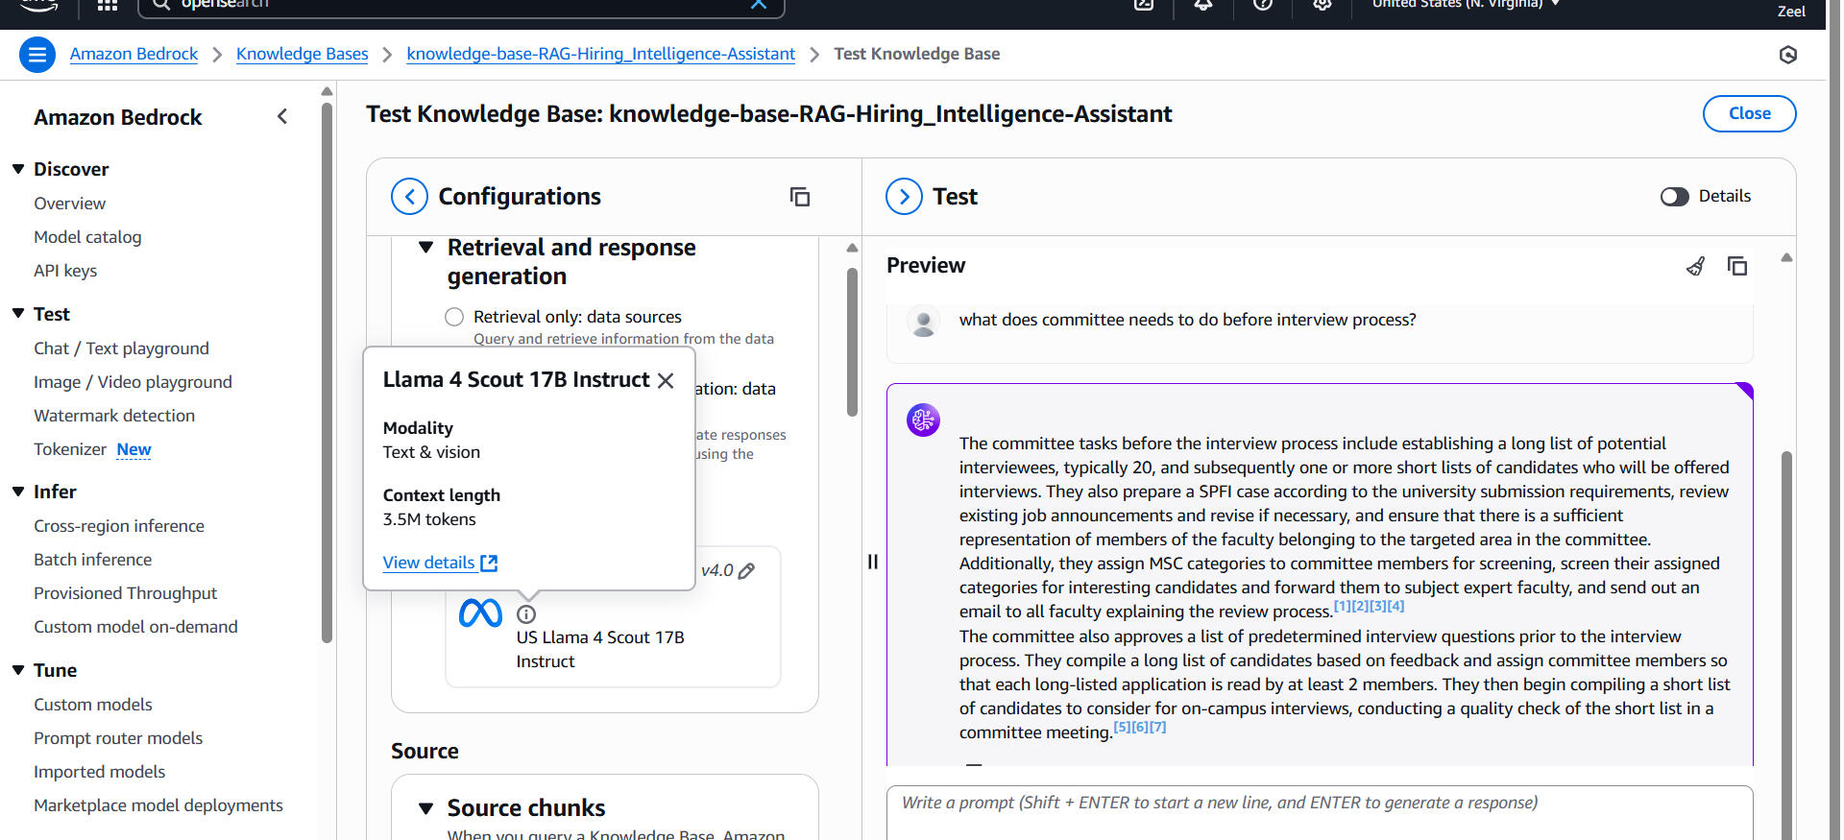Edit the model via pencil icon
The height and width of the screenshot is (840, 1844).
(x=747, y=570)
